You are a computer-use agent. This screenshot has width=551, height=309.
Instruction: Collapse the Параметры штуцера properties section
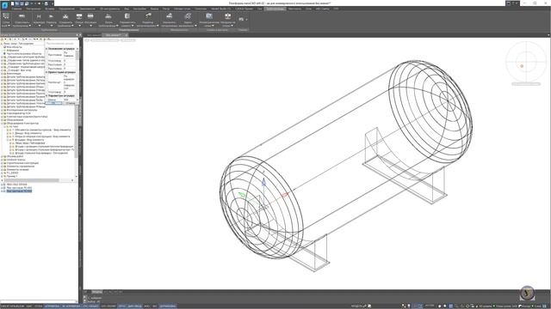coord(46,95)
